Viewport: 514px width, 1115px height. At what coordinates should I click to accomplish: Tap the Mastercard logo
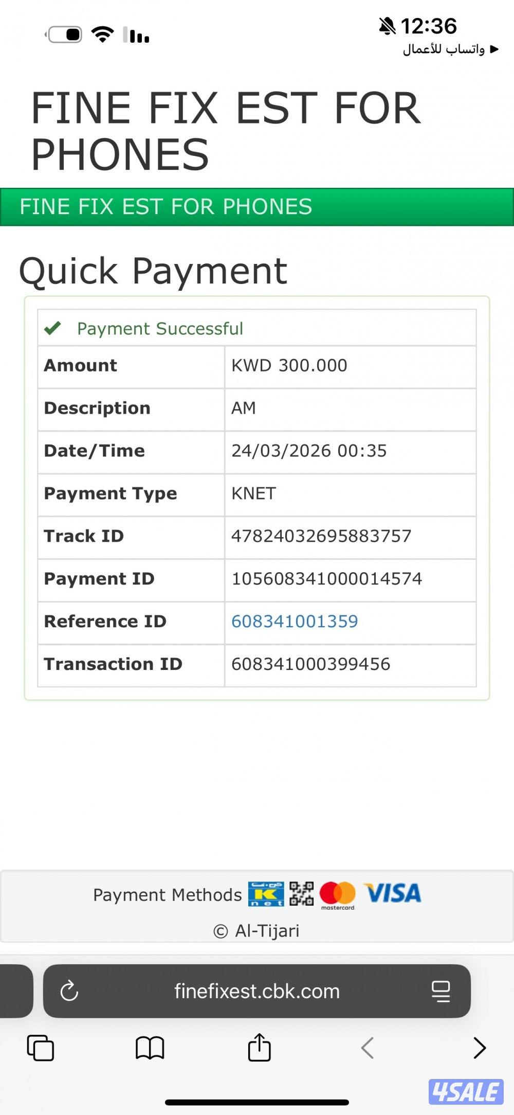pos(337,894)
